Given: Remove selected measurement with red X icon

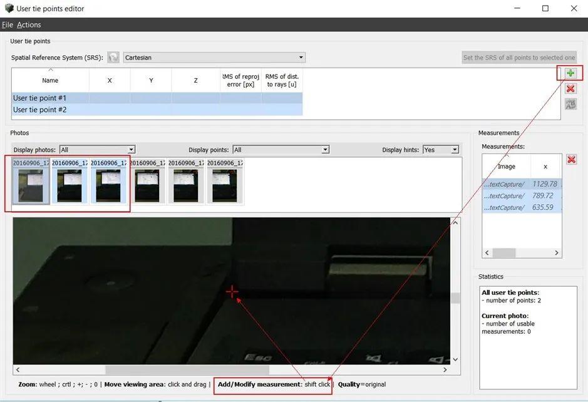Looking at the screenshot, I should coord(570,159).
